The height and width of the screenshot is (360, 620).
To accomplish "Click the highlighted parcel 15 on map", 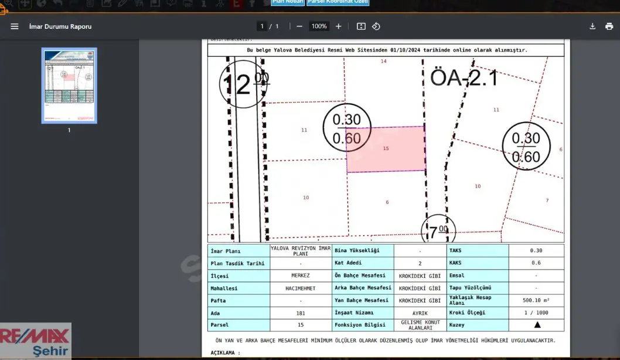I will point(386,149).
